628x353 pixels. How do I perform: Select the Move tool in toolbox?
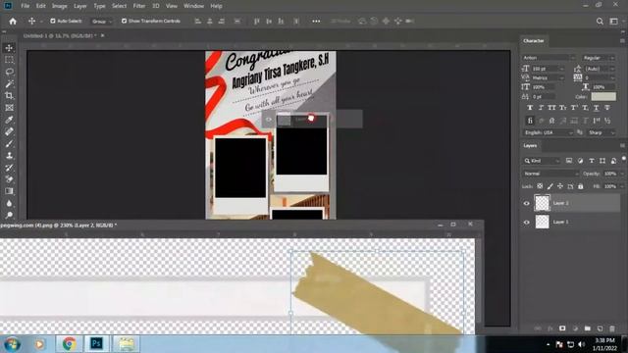[x=9, y=48]
